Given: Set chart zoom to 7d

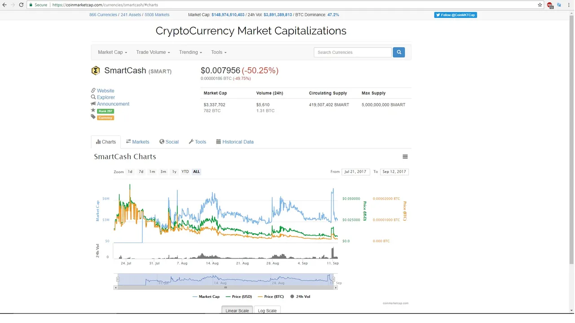Looking at the screenshot, I should (x=141, y=172).
